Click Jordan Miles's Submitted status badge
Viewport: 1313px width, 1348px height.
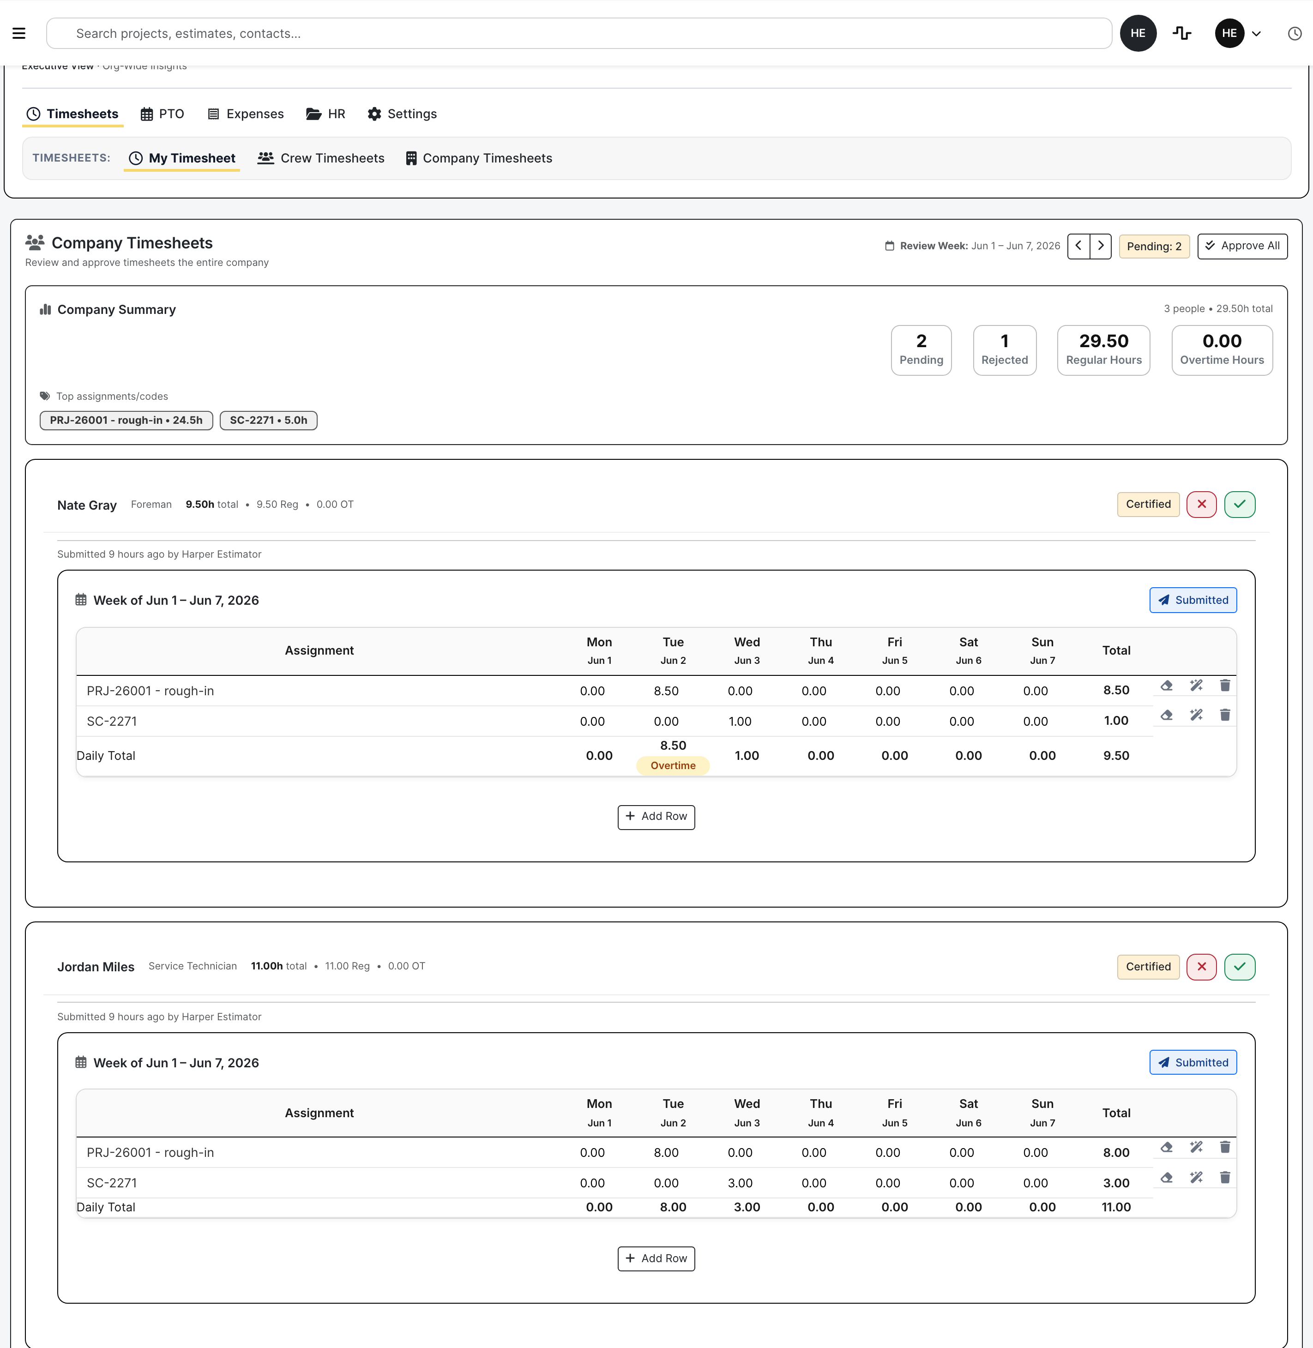pyautogui.click(x=1193, y=1063)
